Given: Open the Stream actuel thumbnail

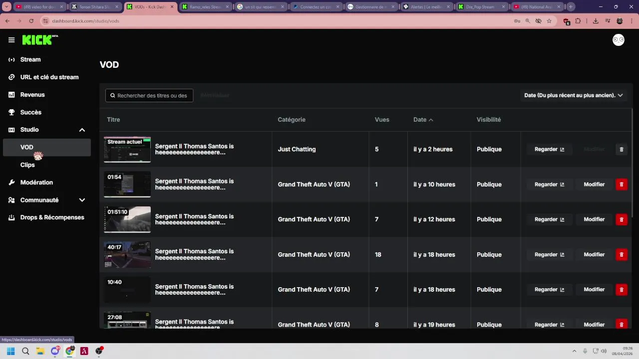Looking at the screenshot, I should point(127,150).
